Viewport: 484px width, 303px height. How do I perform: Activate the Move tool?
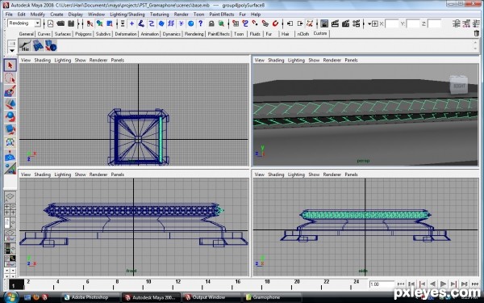click(10, 103)
